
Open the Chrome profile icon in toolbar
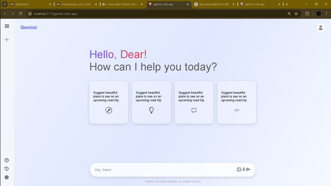click(319, 14)
